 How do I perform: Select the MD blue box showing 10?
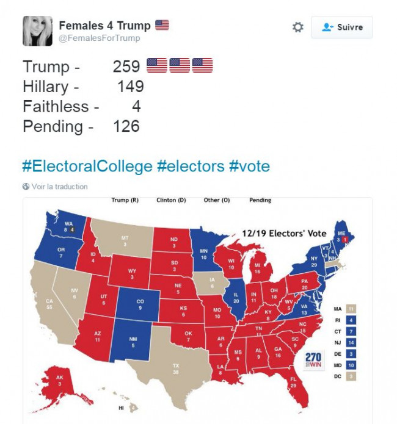(x=351, y=365)
